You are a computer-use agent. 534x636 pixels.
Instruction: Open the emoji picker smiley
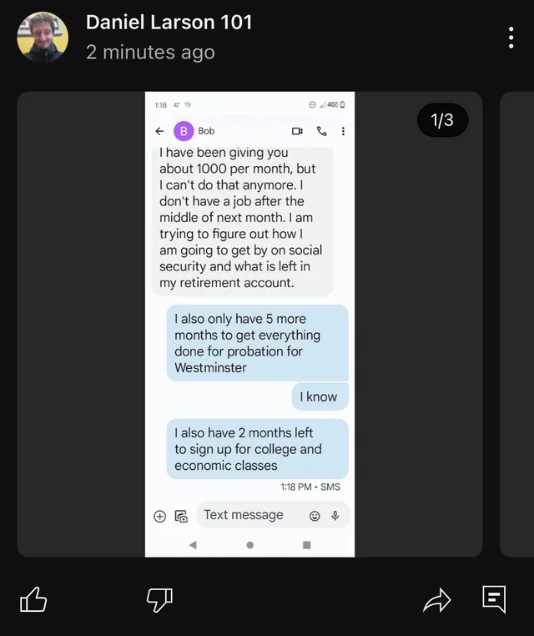click(x=315, y=516)
